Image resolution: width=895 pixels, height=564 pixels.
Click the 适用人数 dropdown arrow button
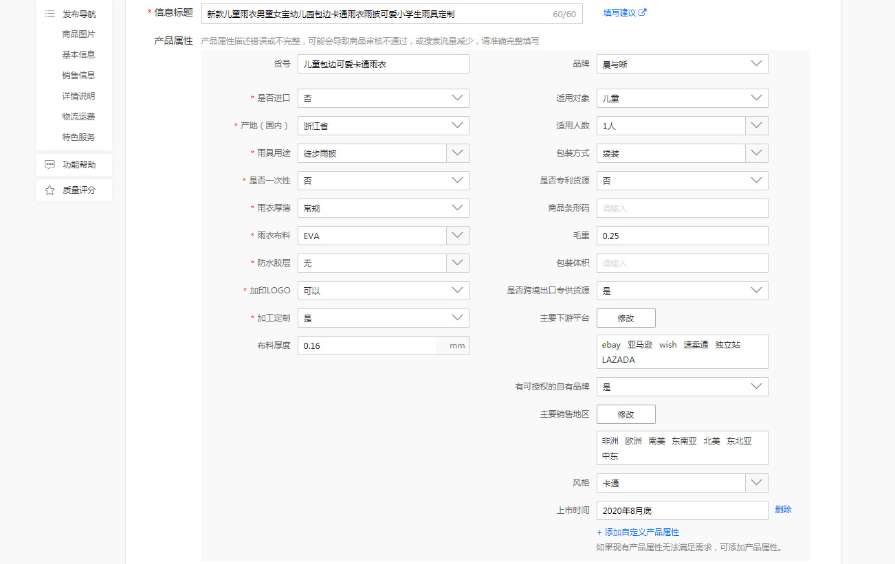[x=757, y=126]
